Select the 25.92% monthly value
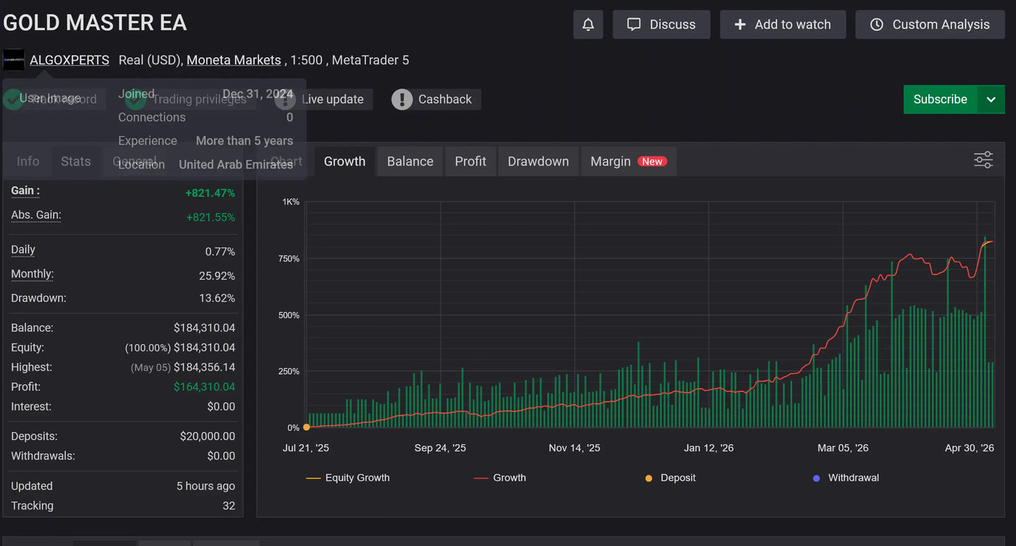Image resolution: width=1016 pixels, height=546 pixels. pyautogui.click(x=217, y=276)
